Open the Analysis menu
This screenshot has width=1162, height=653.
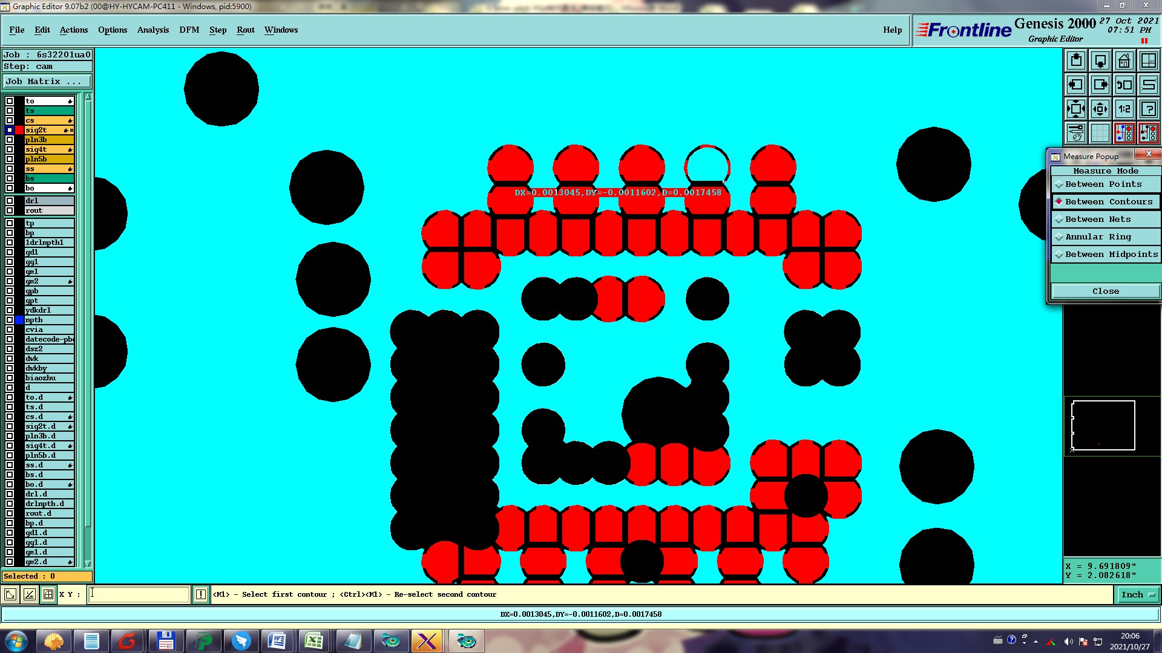[x=153, y=30]
